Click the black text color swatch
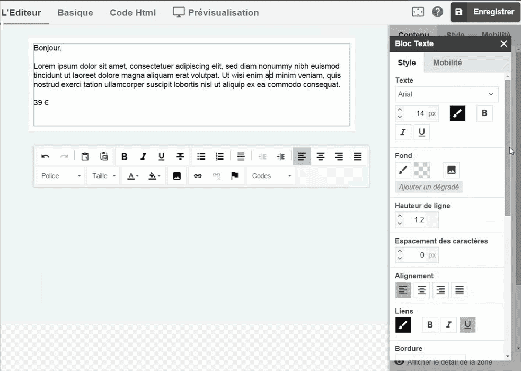Screen dimensions: 521x371 coord(457,113)
